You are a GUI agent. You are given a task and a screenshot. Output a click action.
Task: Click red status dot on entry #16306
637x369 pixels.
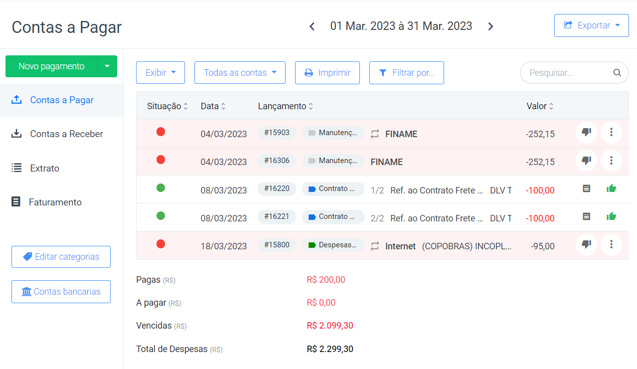click(160, 160)
